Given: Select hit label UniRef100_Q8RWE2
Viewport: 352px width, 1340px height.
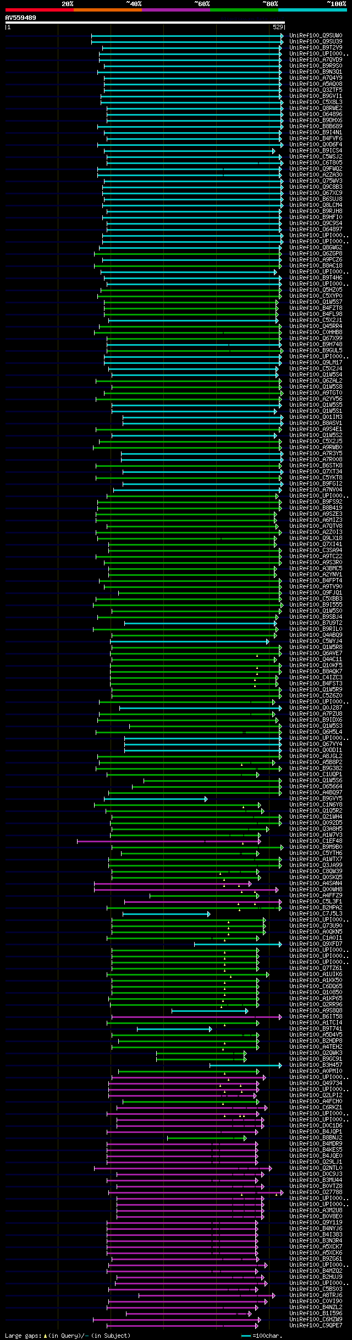Looking at the screenshot, I should tap(316, 108).
